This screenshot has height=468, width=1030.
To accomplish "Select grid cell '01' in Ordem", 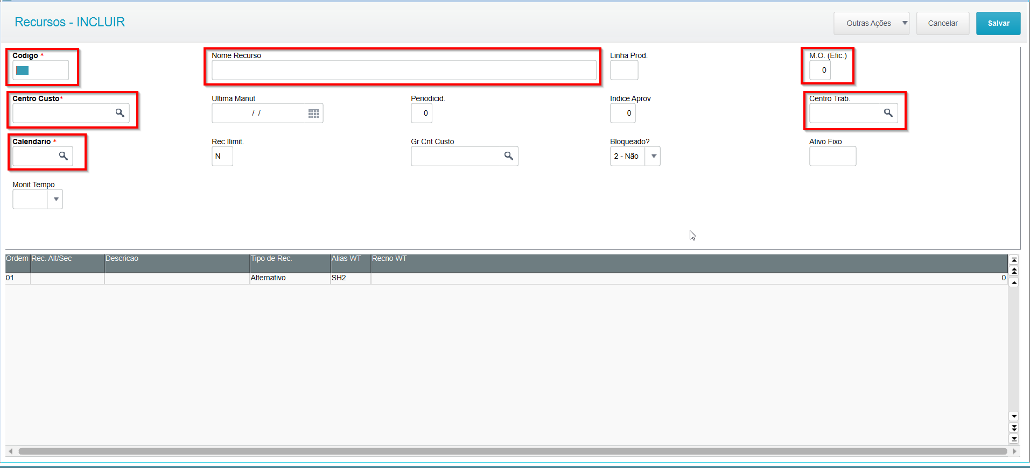I will (x=18, y=278).
